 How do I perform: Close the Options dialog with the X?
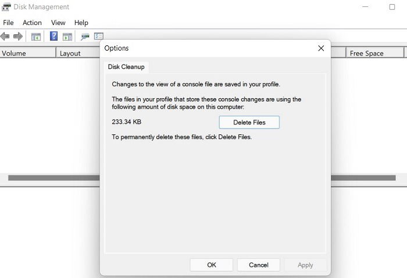[321, 48]
